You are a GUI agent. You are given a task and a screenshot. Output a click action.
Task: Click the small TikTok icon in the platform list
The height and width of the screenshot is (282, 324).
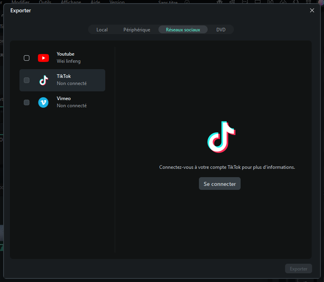coord(44,80)
